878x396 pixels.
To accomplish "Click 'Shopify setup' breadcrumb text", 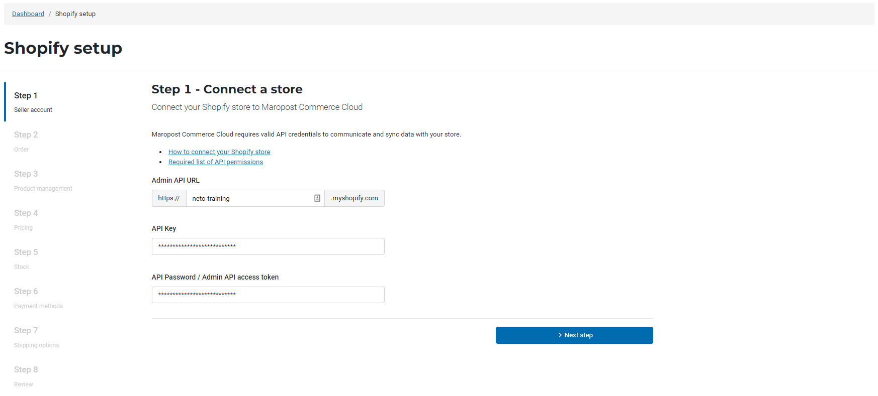I will point(75,14).
